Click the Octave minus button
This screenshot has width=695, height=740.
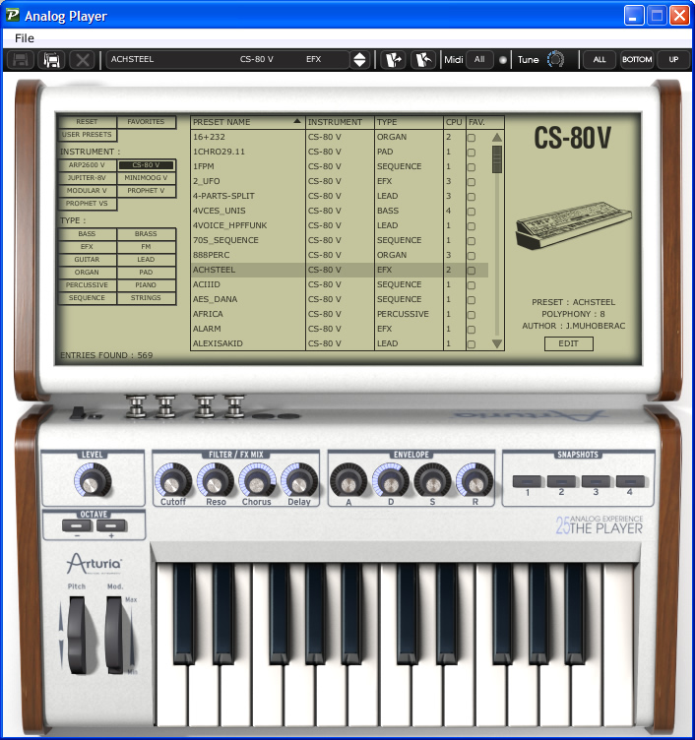point(77,525)
